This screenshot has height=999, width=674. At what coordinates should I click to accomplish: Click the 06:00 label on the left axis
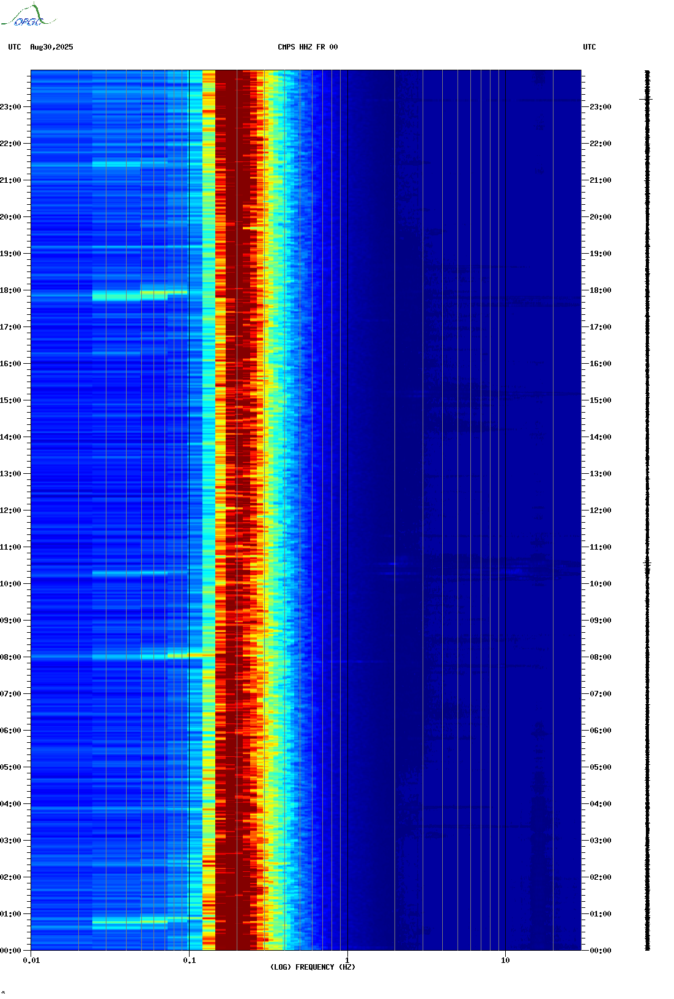pyautogui.click(x=10, y=731)
